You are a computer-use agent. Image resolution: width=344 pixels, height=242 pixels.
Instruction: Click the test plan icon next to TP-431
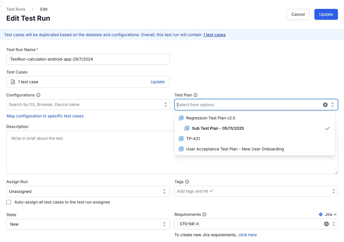181,138
